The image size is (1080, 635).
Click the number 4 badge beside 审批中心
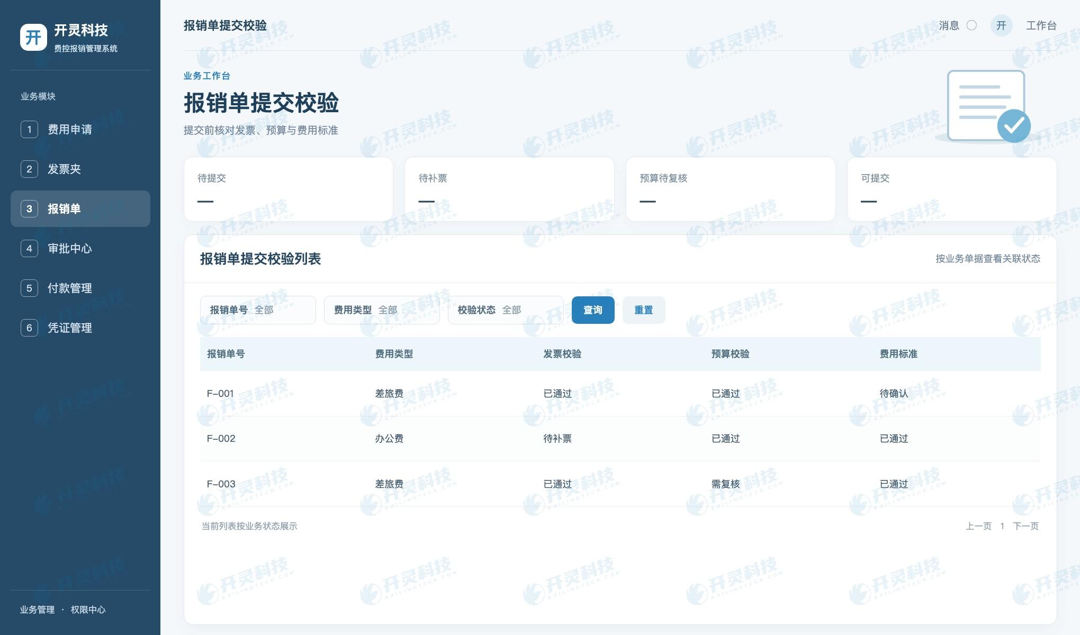29,248
